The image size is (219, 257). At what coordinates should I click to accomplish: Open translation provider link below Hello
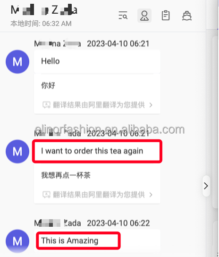[x=99, y=105]
